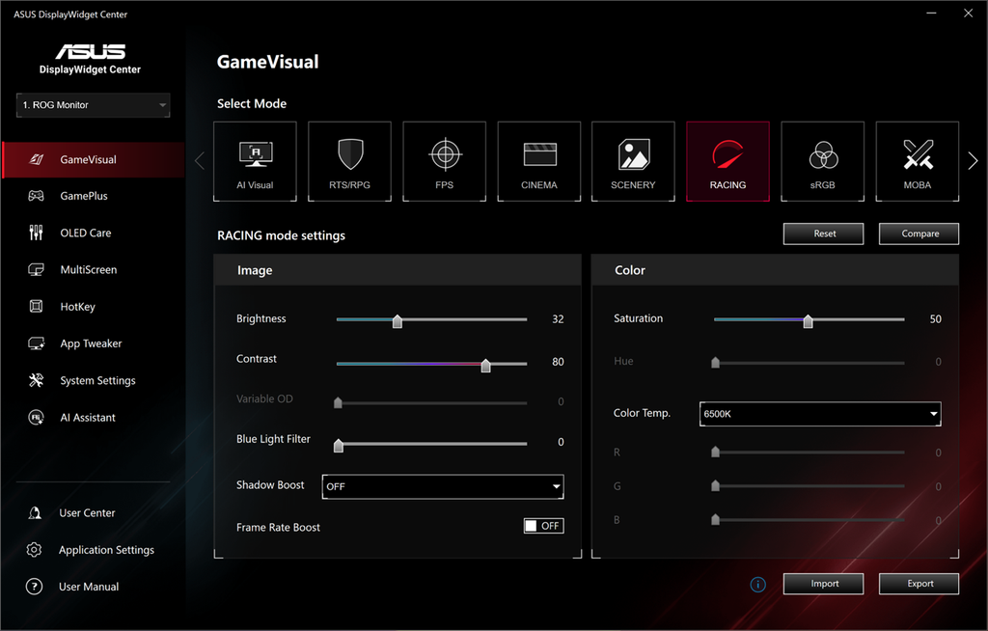Click the Image panel header

click(x=398, y=270)
